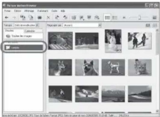Select the hillside landscape thumbnail
160x117 pixels.
tap(140, 94)
